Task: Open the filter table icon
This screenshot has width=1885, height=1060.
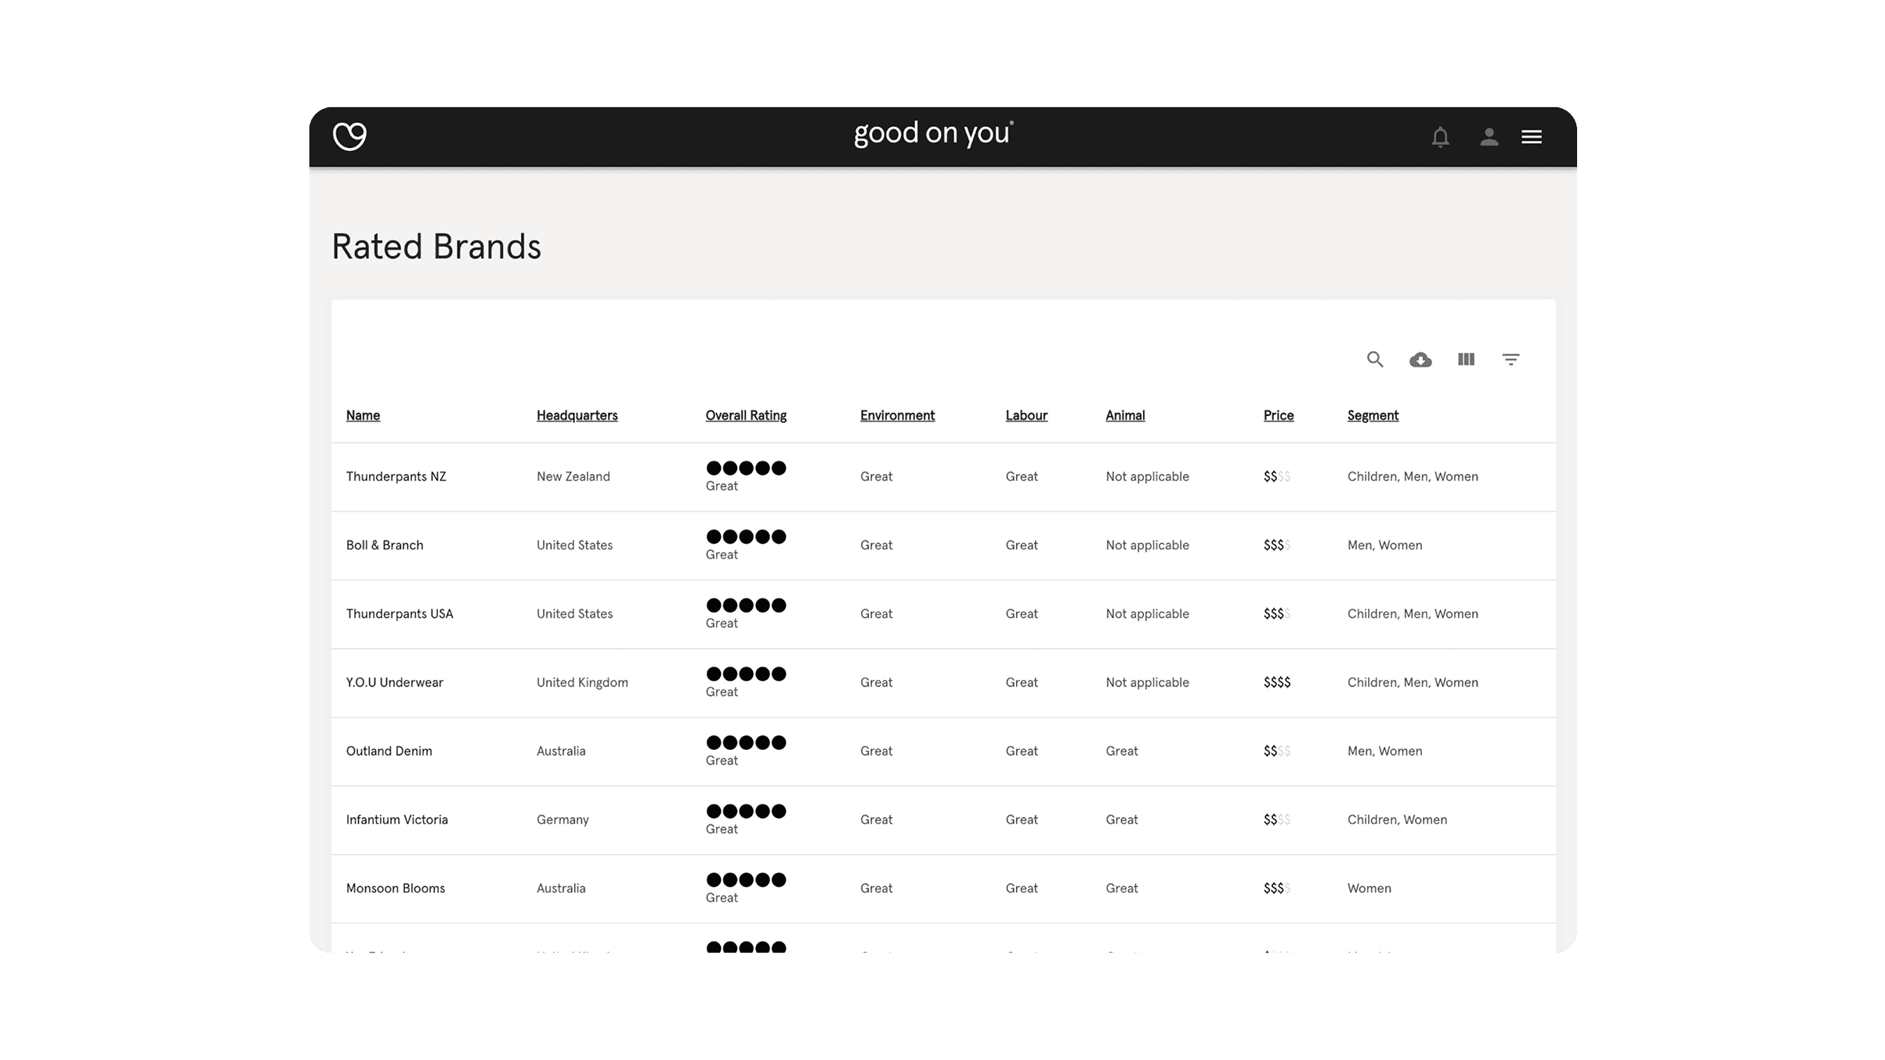Action: coord(1511,360)
